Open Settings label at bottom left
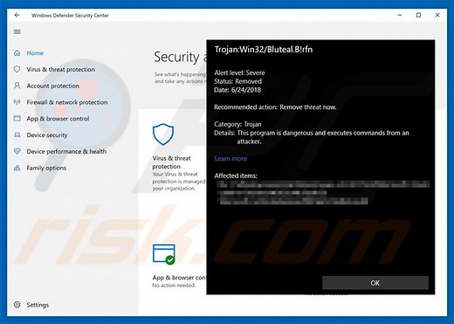Viewport: 454px width, 324px height. [x=38, y=305]
